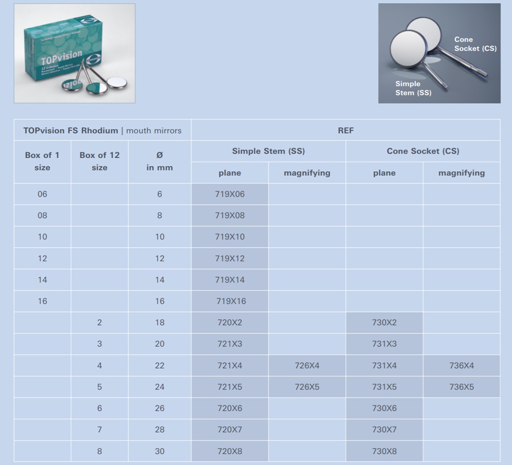Image resolution: width=512 pixels, height=465 pixels.
Task: Click the 22 mm diameter value
Action: (x=160, y=365)
